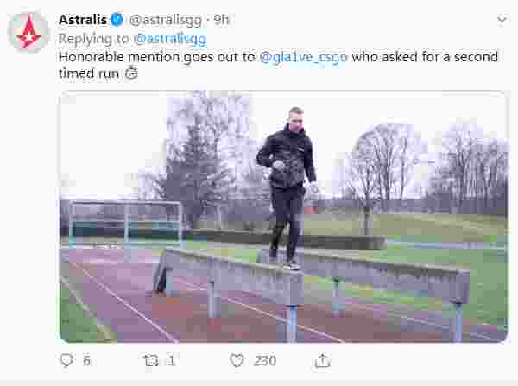Click the reply speech bubble icon
Screen dimensions: 518x386
pyautogui.click(x=66, y=360)
